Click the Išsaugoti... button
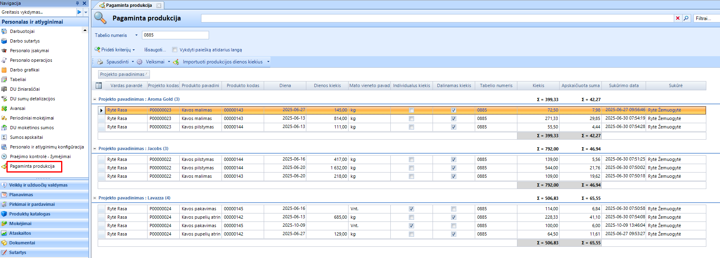This screenshot has height=258, width=720. (x=155, y=50)
